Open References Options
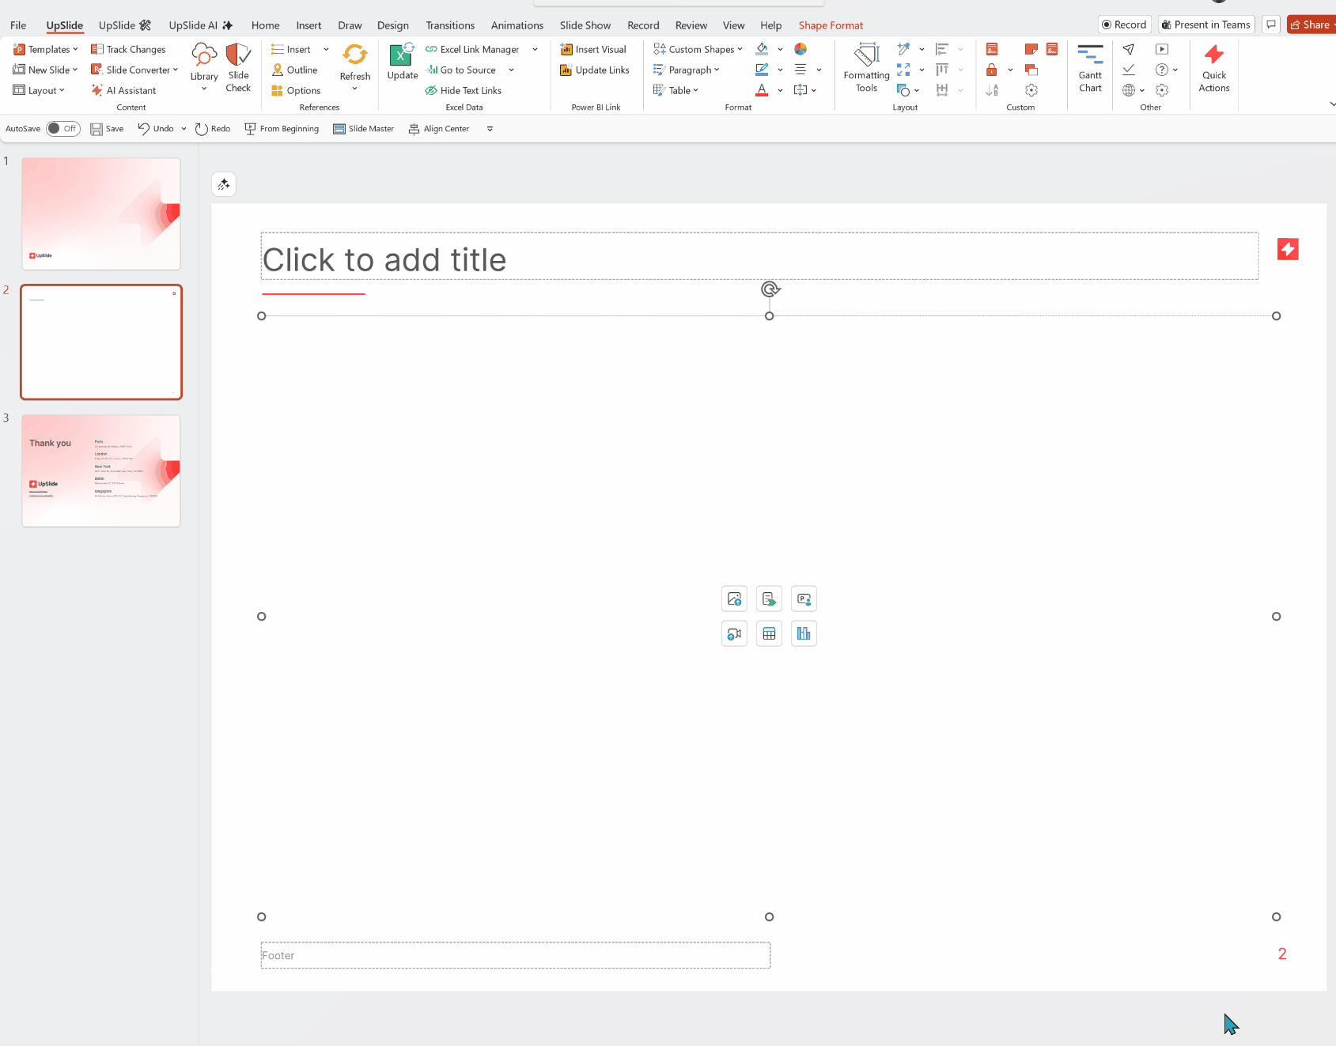The image size is (1336, 1046). click(x=296, y=90)
